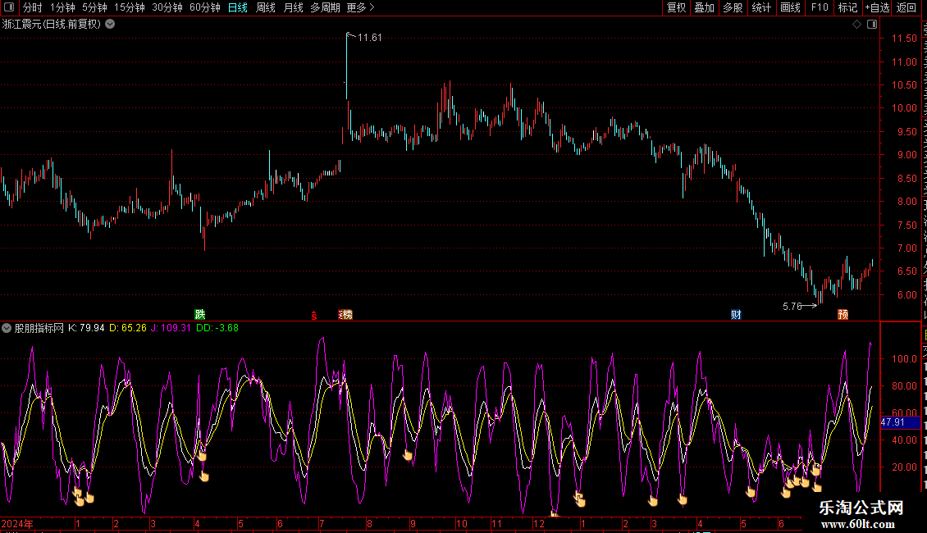Open the 统计 statistics button
The height and width of the screenshot is (533, 927).
[x=761, y=7]
